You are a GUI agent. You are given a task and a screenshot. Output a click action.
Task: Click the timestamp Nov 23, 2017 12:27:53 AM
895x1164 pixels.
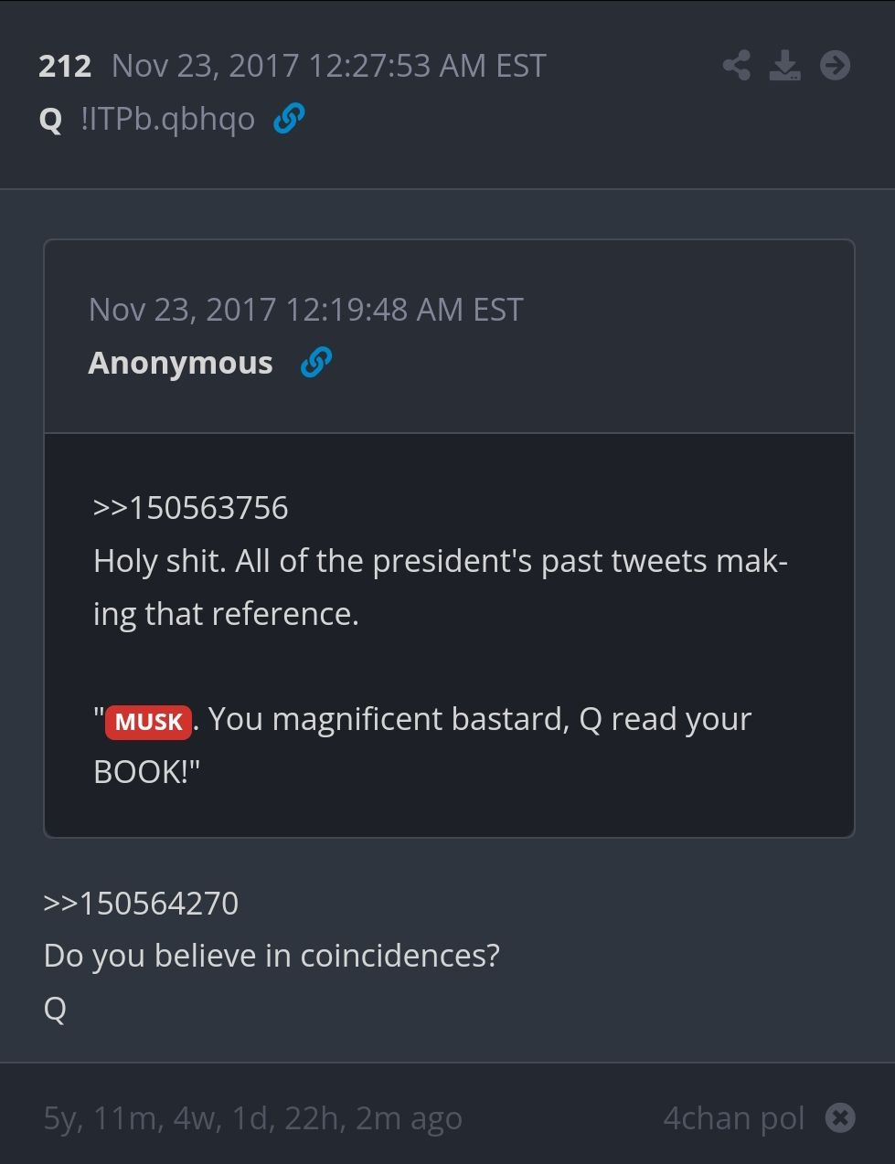pos(328,67)
